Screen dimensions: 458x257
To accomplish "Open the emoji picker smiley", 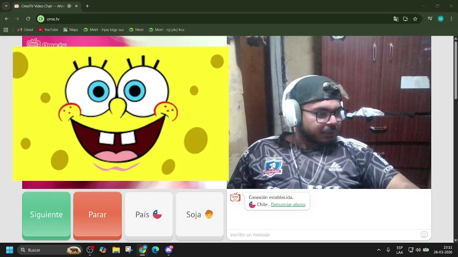I will [x=424, y=235].
